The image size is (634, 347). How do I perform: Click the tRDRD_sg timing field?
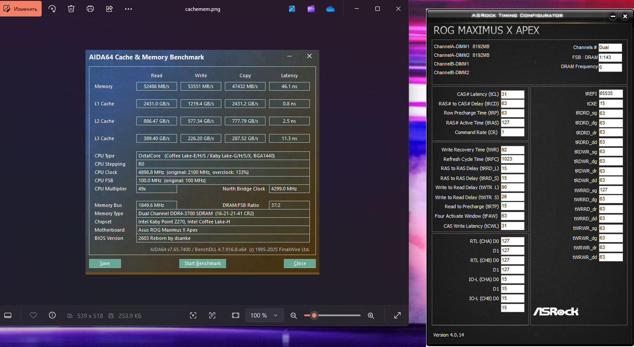point(611,113)
